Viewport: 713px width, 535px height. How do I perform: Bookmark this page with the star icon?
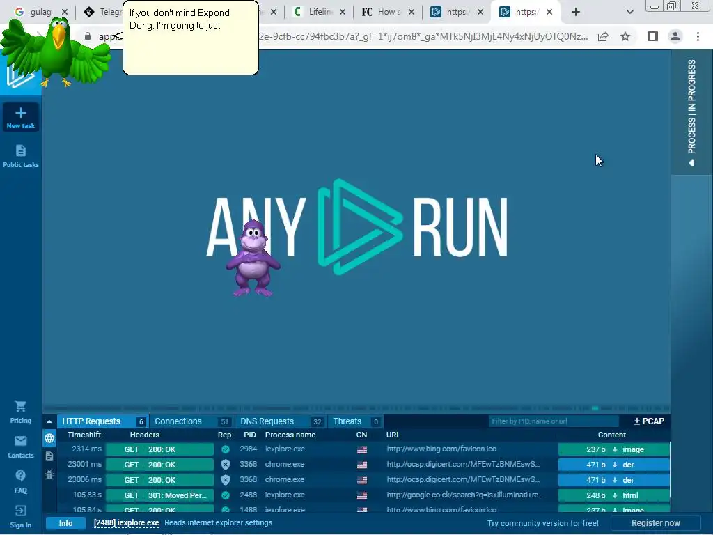pos(625,36)
